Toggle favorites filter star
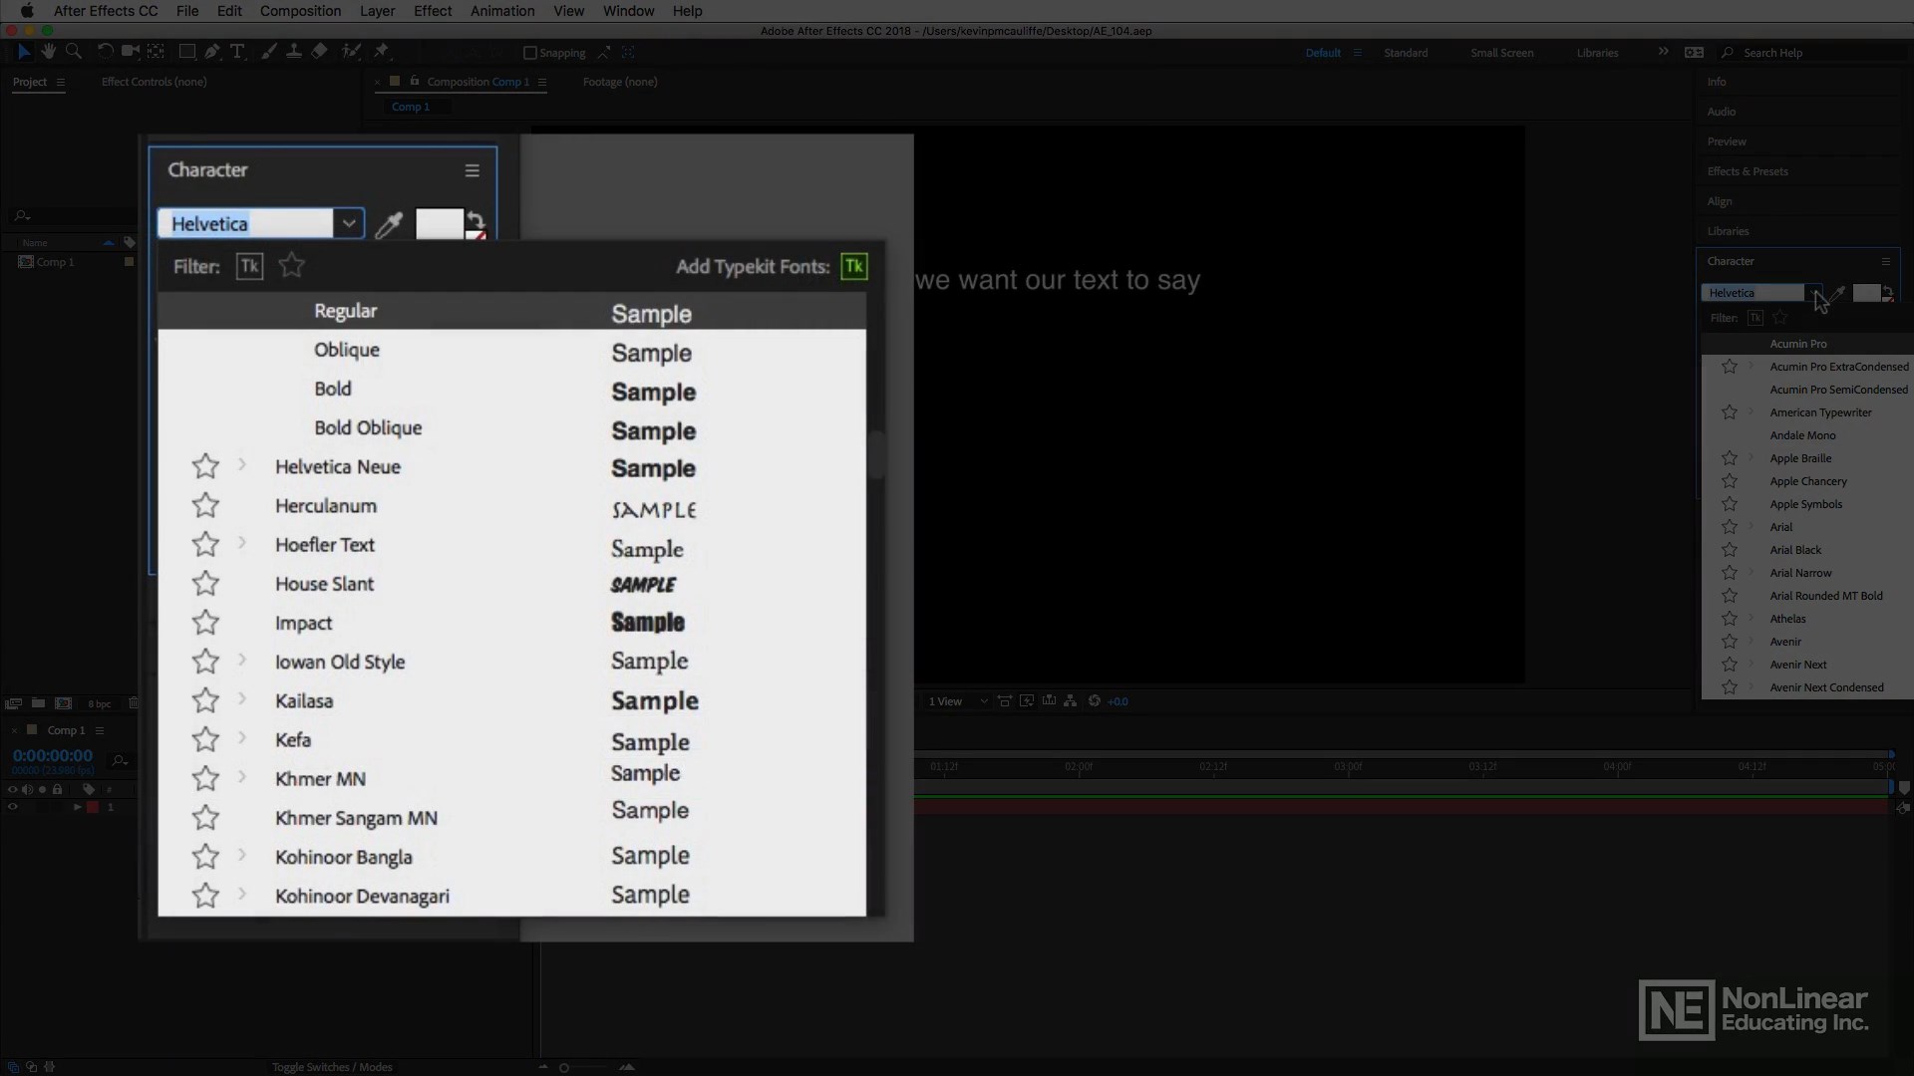This screenshot has width=1914, height=1076. click(291, 266)
